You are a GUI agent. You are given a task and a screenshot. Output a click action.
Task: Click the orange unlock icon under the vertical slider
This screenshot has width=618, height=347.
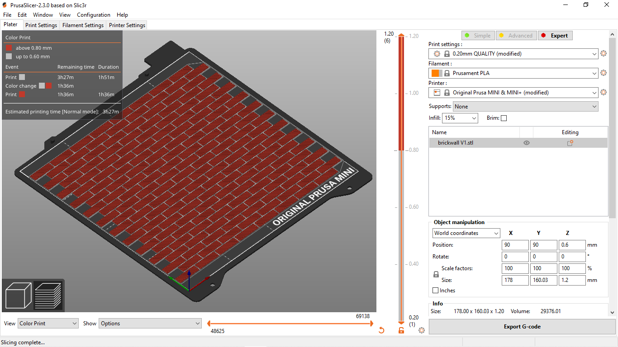[401, 330]
